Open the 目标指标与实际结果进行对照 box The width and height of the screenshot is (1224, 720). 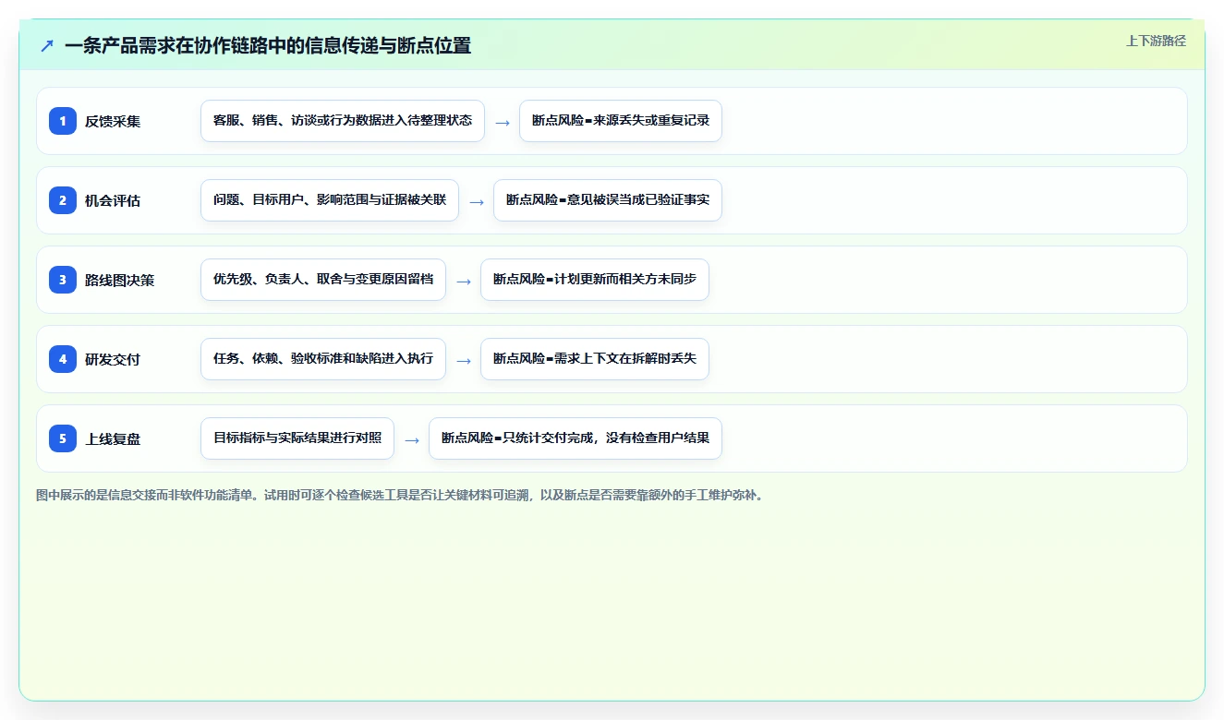click(297, 438)
